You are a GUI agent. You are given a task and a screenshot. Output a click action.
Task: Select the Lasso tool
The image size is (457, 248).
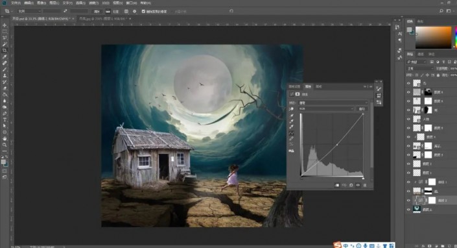point(5,38)
